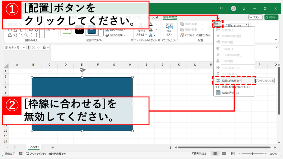The width and height of the screenshot is (283, 159).
Task: Confirm formula entry with the check icon
Action: click(39, 47)
